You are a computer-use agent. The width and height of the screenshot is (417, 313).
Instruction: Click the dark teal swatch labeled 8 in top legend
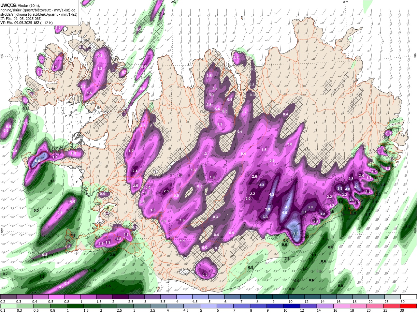click(264, 297)
